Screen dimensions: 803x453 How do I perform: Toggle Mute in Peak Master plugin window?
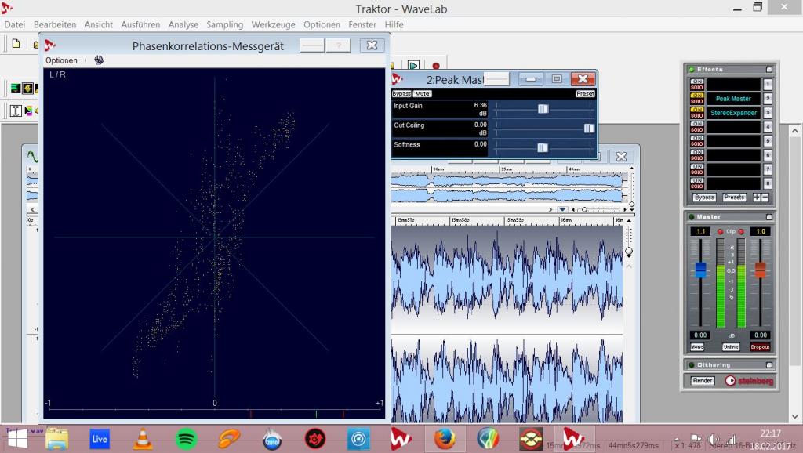tap(422, 94)
